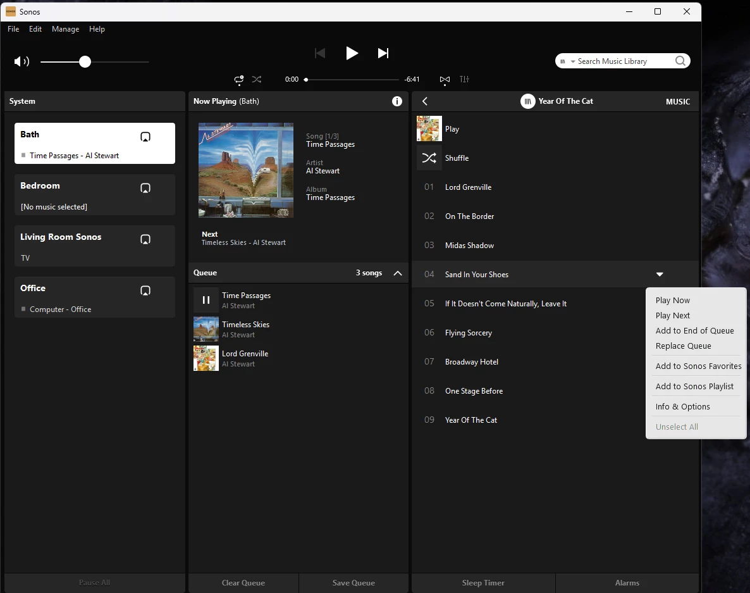Click the volume slider handle
The height and width of the screenshot is (593, 750).
click(85, 61)
